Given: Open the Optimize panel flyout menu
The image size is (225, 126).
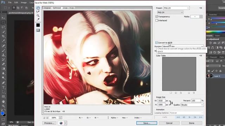Looking at the screenshot, I should 201,8.
